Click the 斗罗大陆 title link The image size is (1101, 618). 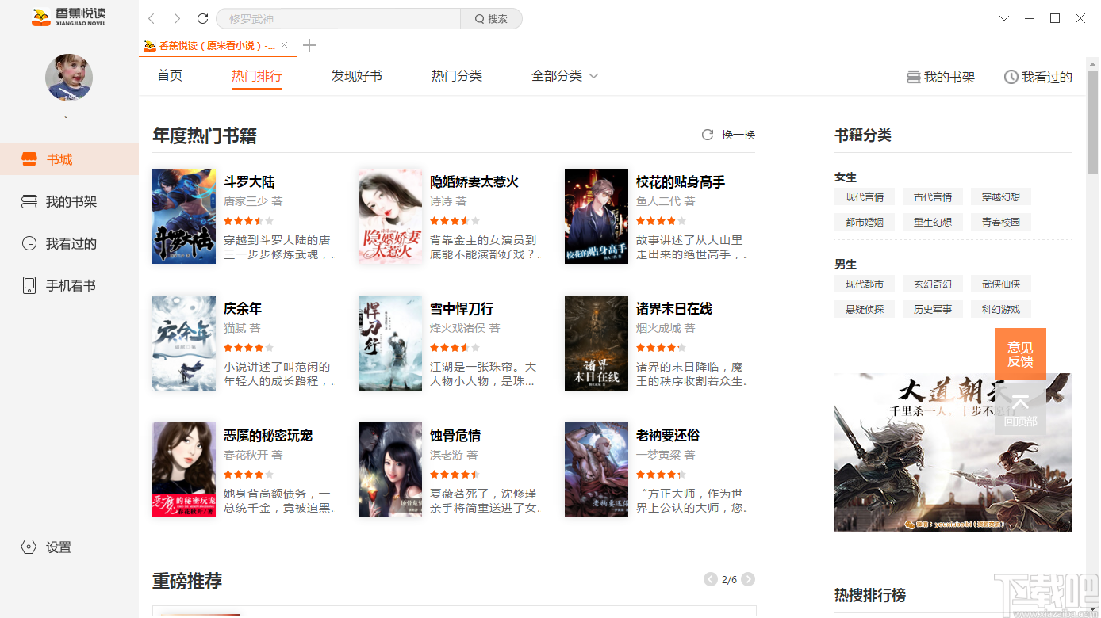(249, 182)
